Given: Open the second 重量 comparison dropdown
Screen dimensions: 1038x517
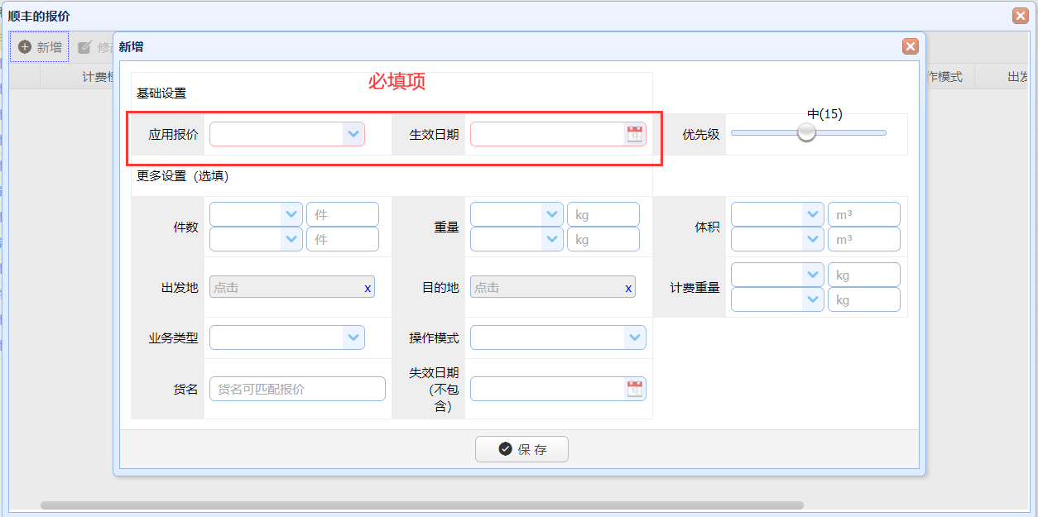Looking at the screenshot, I should [553, 239].
